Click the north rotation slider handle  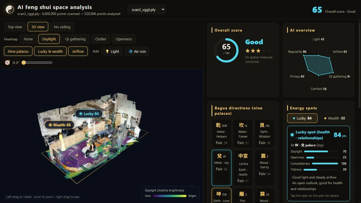coord(24,63)
